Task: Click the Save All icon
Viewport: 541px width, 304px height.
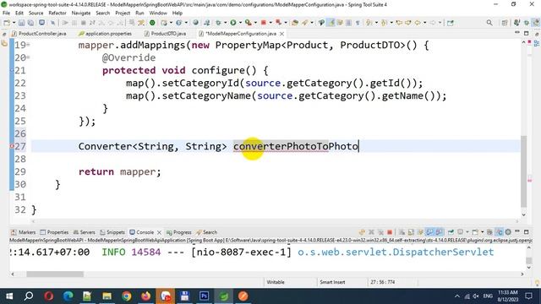Action: pyautogui.click(x=30, y=23)
